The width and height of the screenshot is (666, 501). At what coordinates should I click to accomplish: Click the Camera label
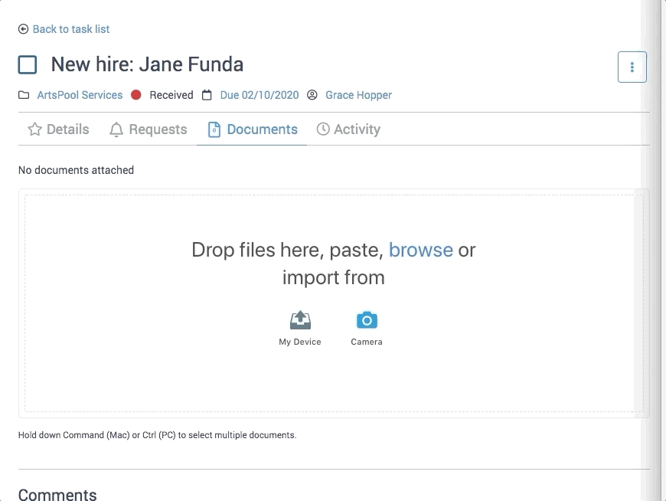[x=367, y=342]
